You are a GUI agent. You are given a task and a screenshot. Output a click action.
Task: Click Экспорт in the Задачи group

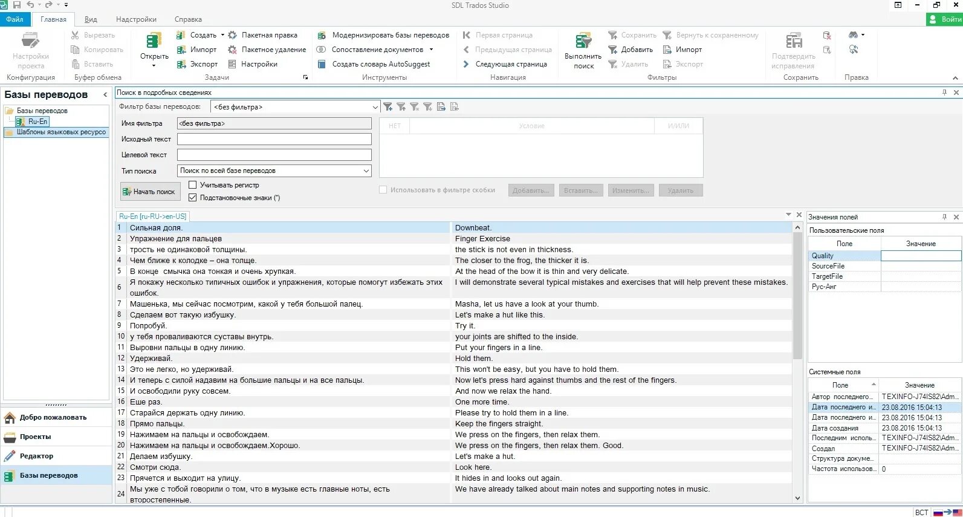[197, 64]
